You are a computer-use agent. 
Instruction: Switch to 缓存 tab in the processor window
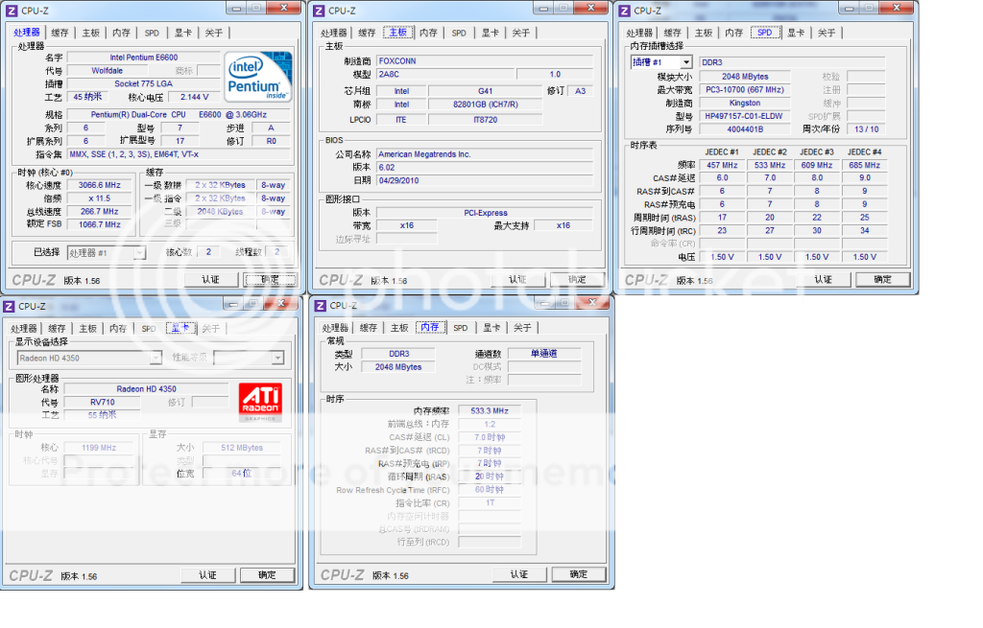pyautogui.click(x=60, y=33)
